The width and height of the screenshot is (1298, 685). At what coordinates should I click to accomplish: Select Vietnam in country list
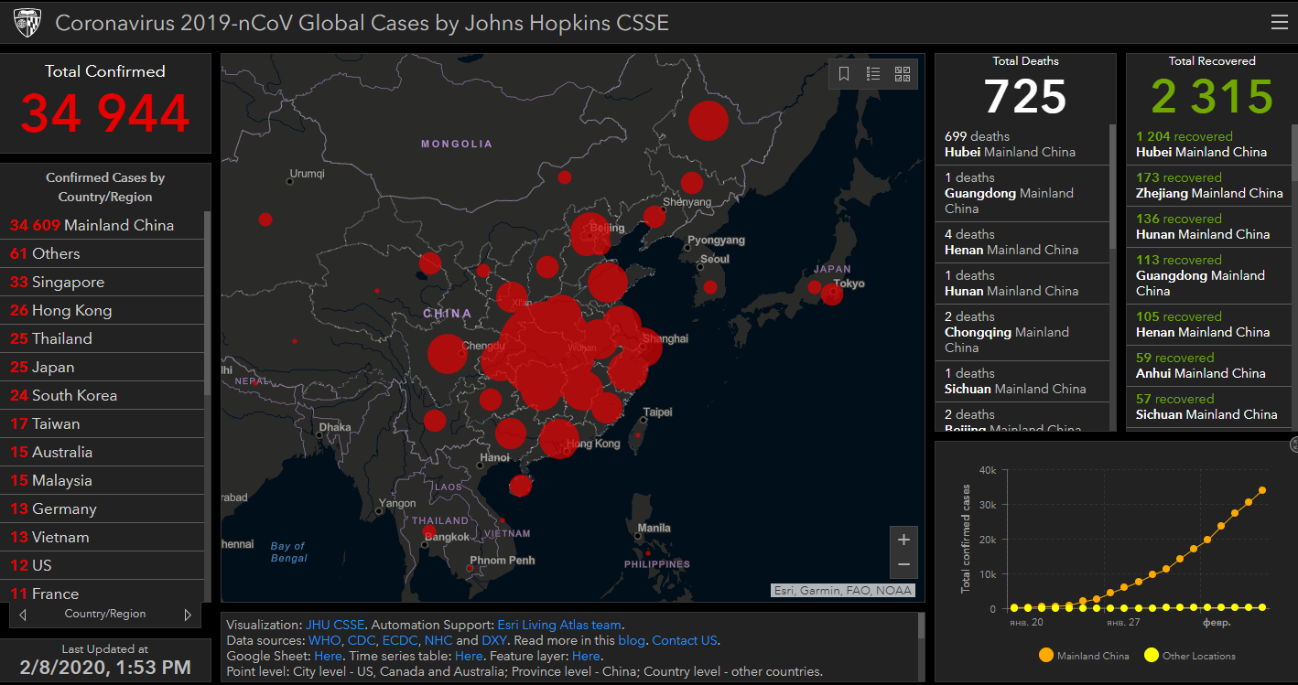point(102,537)
